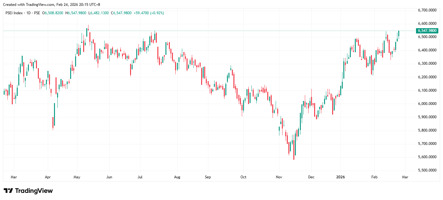Click the 5,500.0000 price axis label
This screenshot has width=443, height=200.
[428, 171]
